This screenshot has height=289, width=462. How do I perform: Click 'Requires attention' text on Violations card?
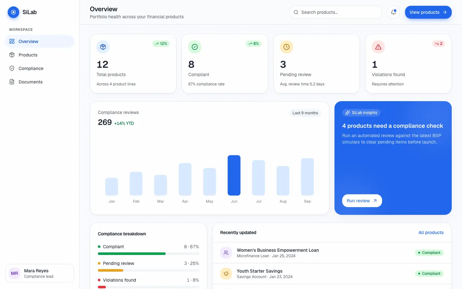tap(388, 84)
